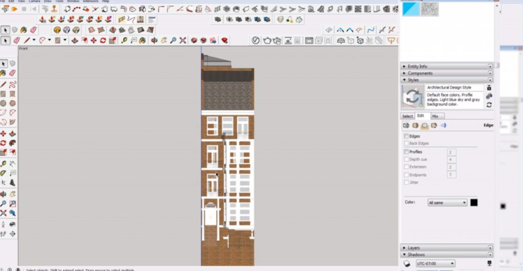Close the Entity Info panel with its corner button
Image resolution: width=523 pixels, height=271 pixels.
(x=490, y=66)
